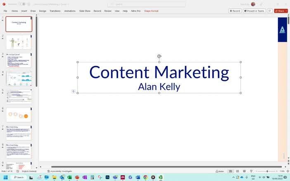Show hidden system tray icons chevron
This screenshot has width=290, height=181.
click(233, 177)
